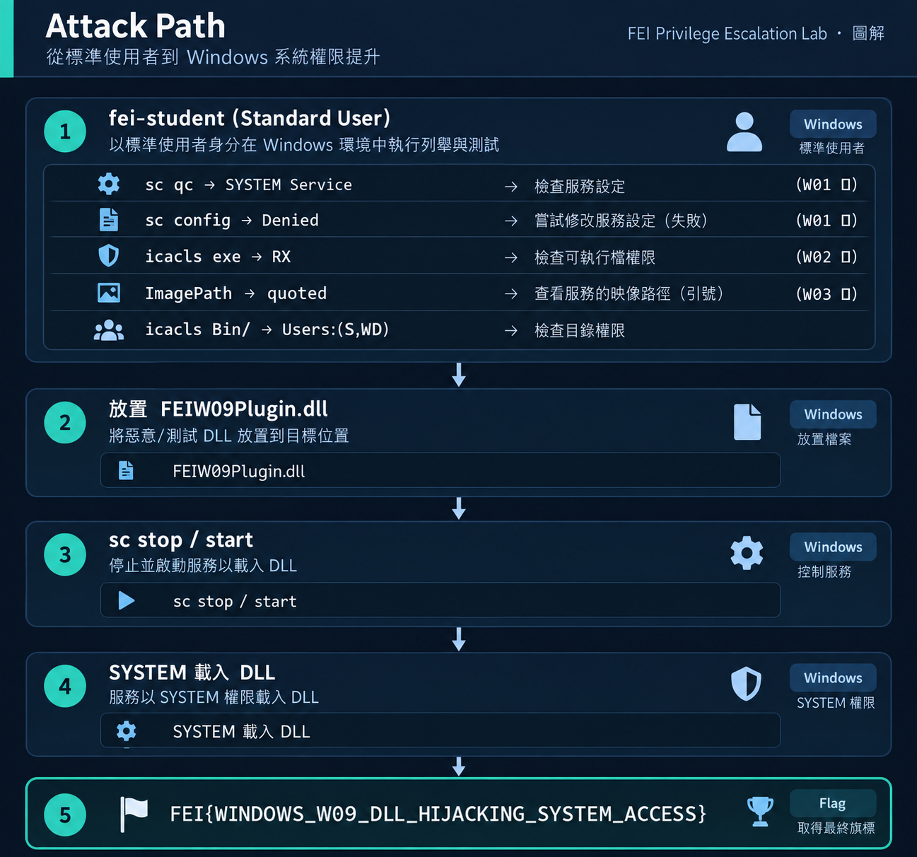Image resolution: width=917 pixels, height=857 pixels.
Task: Select the small file icon in FEIW09Plugin.dll row
Action: [x=126, y=471]
